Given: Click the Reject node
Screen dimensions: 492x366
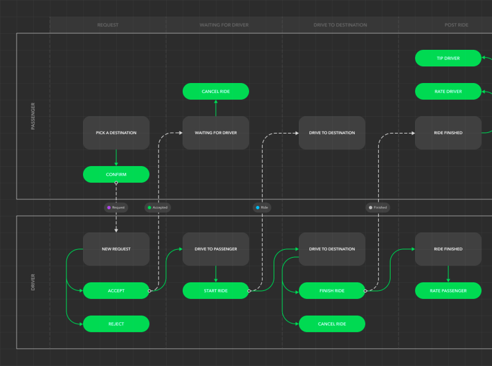Looking at the screenshot, I should pyautogui.click(x=116, y=324).
